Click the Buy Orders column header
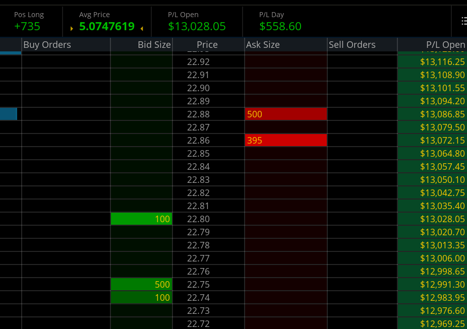The height and width of the screenshot is (329, 467). coord(66,45)
